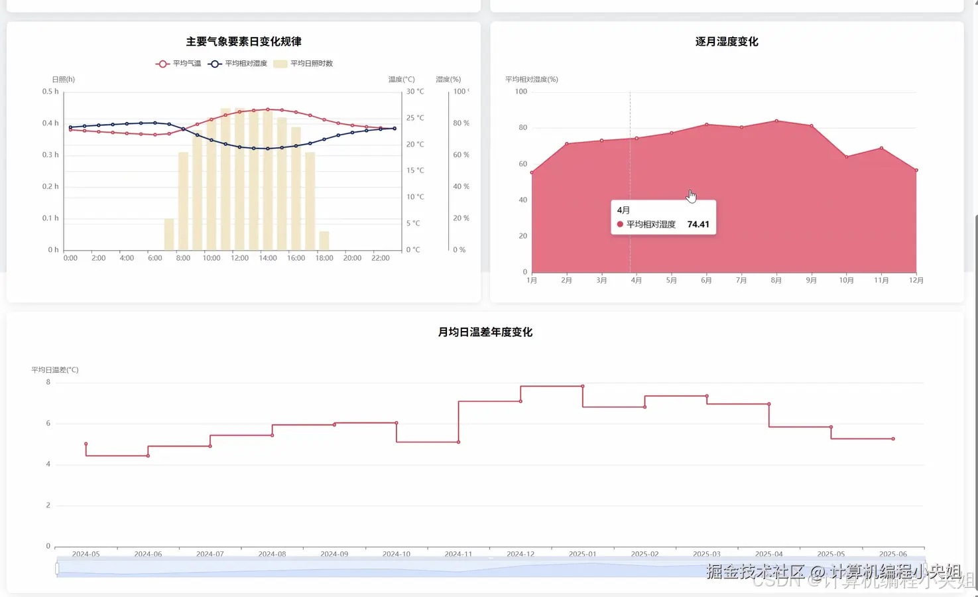
Task: Toggle the 平均相对湿度 legend series
Action: [237, 64]
